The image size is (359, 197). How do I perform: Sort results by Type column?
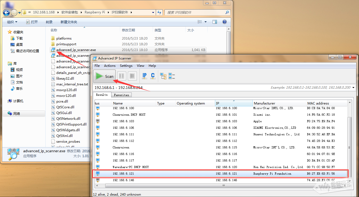click(166, 103)
